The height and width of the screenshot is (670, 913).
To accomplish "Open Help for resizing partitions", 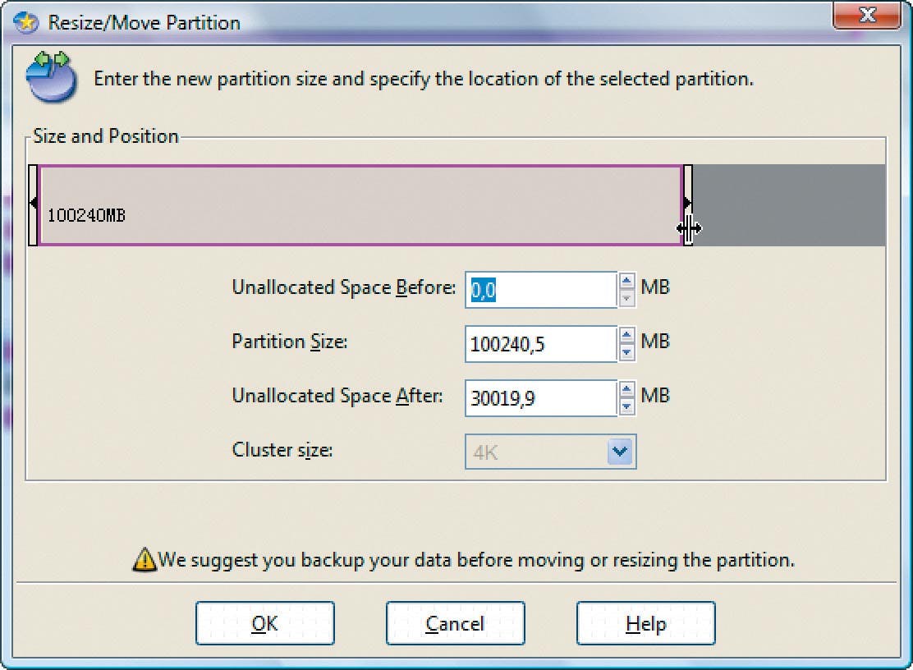I will 645,624.
